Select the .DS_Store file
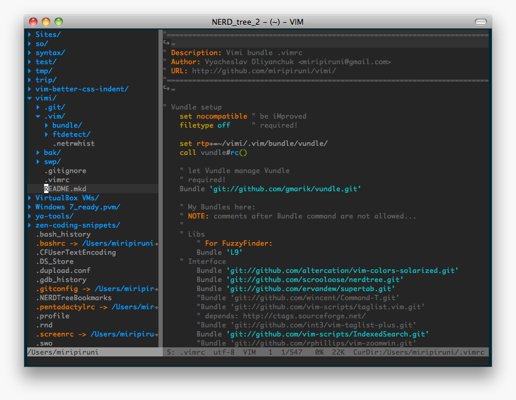 coord(54,261)
